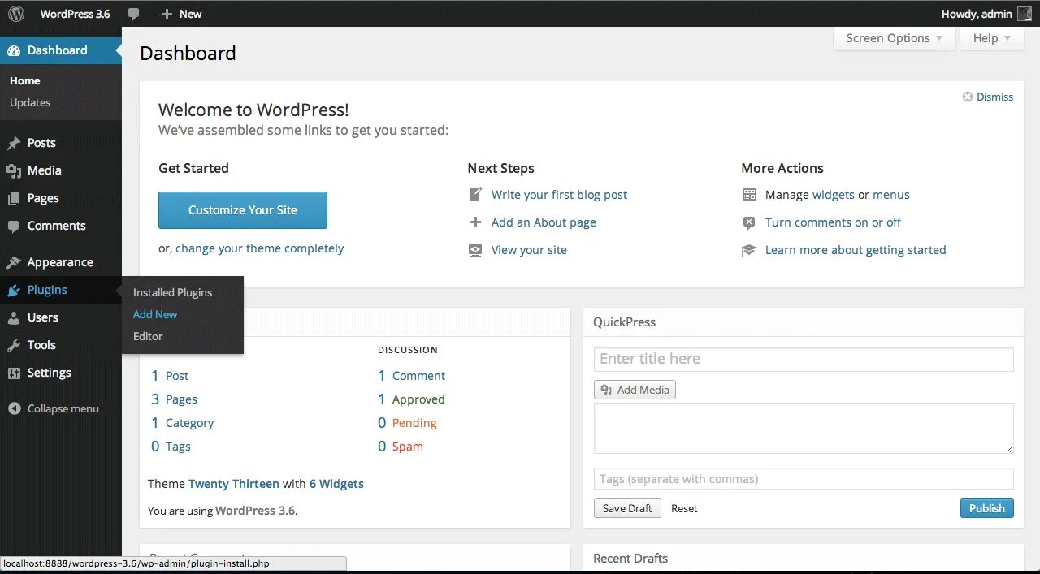Focus the Enter title here field
This screenshot has height=574, width=1040.
coord(804,359)
